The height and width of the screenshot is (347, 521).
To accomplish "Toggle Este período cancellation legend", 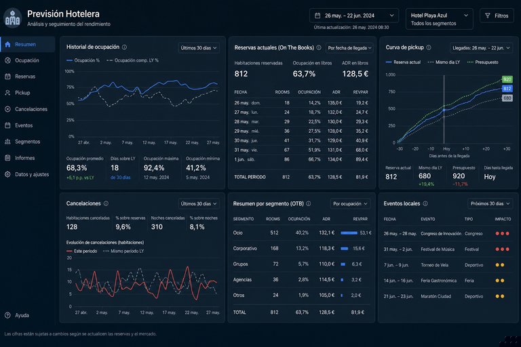I will click(81, 251).
